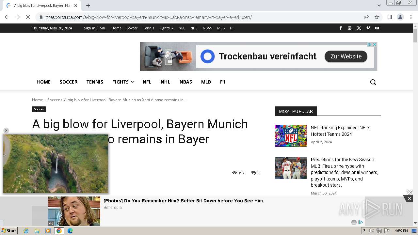Image resolution: width=418 pixels, height=235 pixels.
Task: Share this page via the share icon
Action: 366,17
